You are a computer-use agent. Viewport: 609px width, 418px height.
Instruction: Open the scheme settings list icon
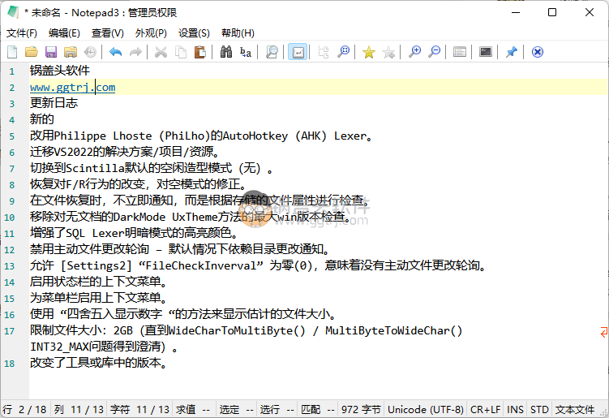click(460, 52)
